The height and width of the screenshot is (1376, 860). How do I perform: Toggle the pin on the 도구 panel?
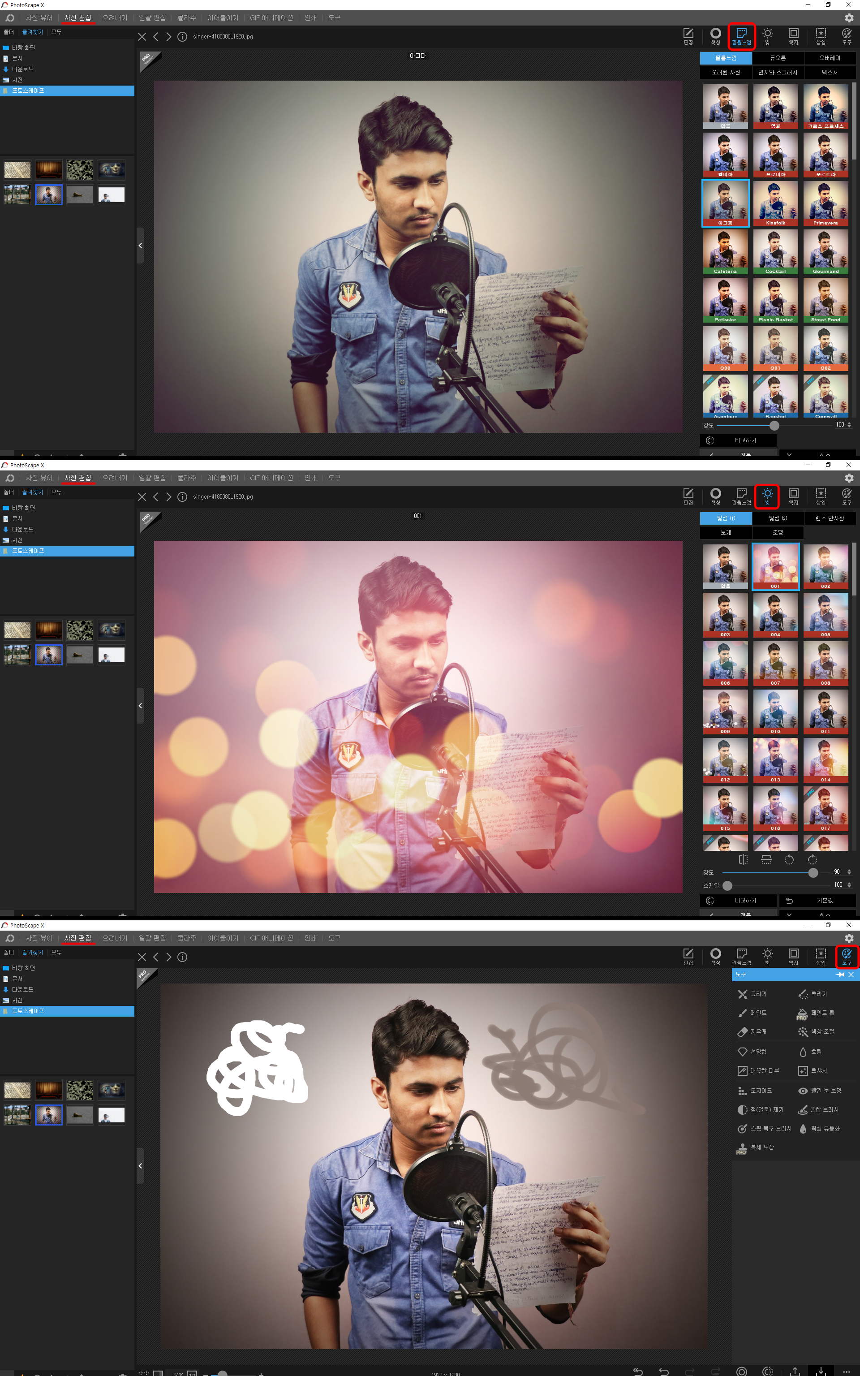click(839, 975)
